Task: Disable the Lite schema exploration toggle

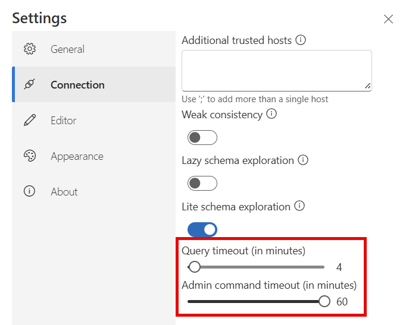Action: 202,229
